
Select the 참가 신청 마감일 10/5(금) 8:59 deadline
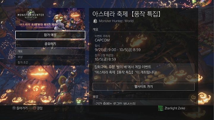pos(105,58)
